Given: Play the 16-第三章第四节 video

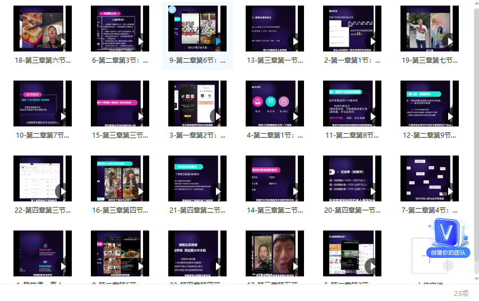Looking at the screenshot, I should point(140,191).
